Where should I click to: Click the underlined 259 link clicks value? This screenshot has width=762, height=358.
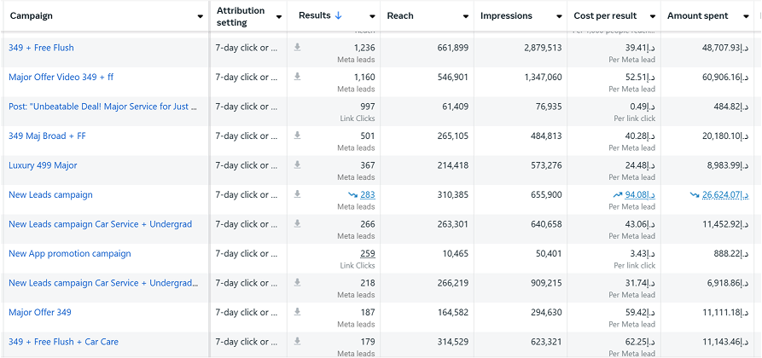[367, 253]
